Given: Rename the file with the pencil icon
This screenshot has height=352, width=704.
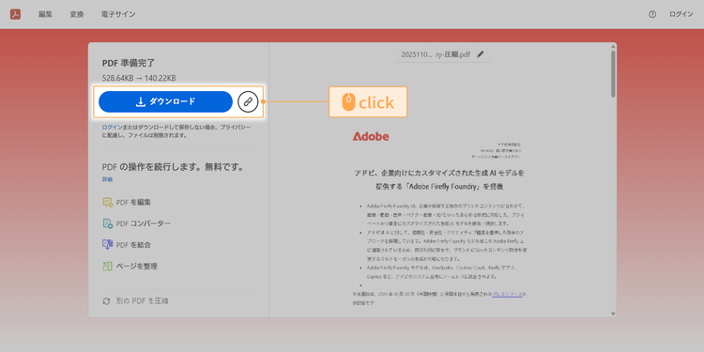Looking at the screenshot, I should point(481,54).
